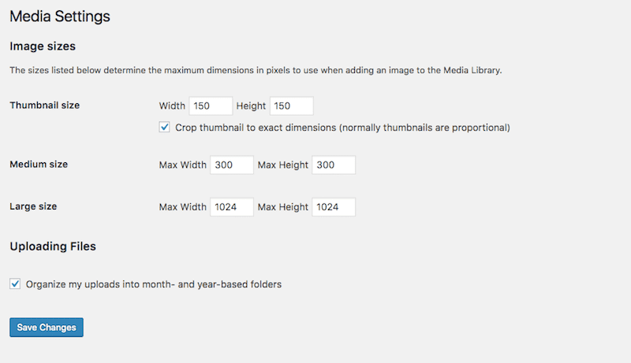Select the Large size Max Height field
The height and width of the screenshot is (363, 631).
coord(333,206)
